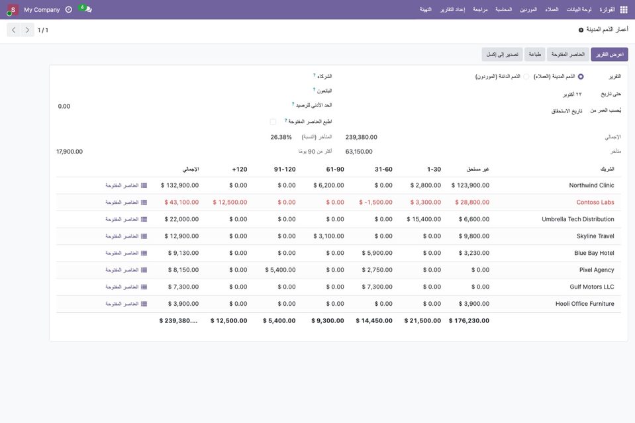This screenshot has height=423, width=635.
Task: Click the غير مستحق column header
Action: [478, 169]
